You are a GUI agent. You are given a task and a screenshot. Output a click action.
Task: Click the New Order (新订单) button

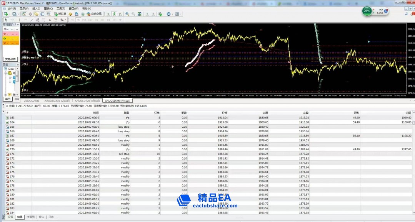click(x=60, y=14)
